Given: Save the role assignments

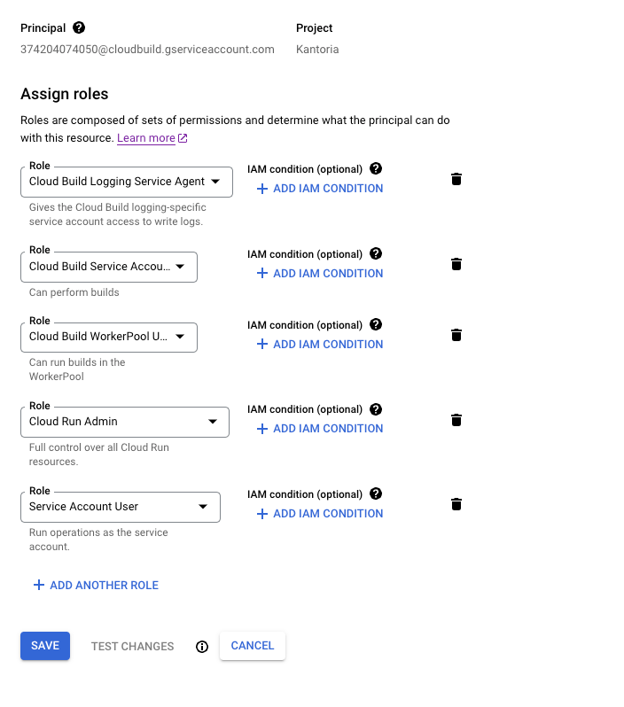Looking at the screenshot, I should click(x=45, y=646).
